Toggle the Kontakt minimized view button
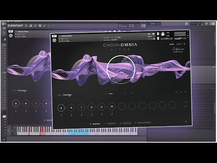The width and height of the screenshot is (217, 163). pyautogui.click(x=143, y=26)
